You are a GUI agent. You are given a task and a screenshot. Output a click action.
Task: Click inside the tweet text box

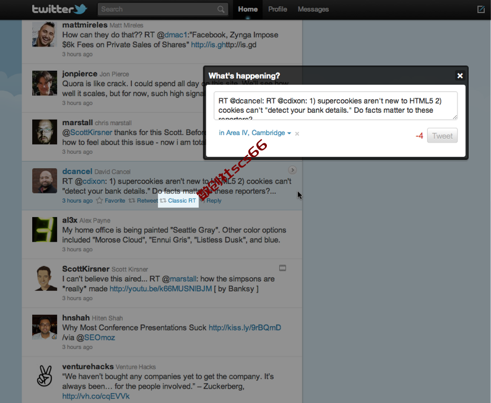click(336, 105)
